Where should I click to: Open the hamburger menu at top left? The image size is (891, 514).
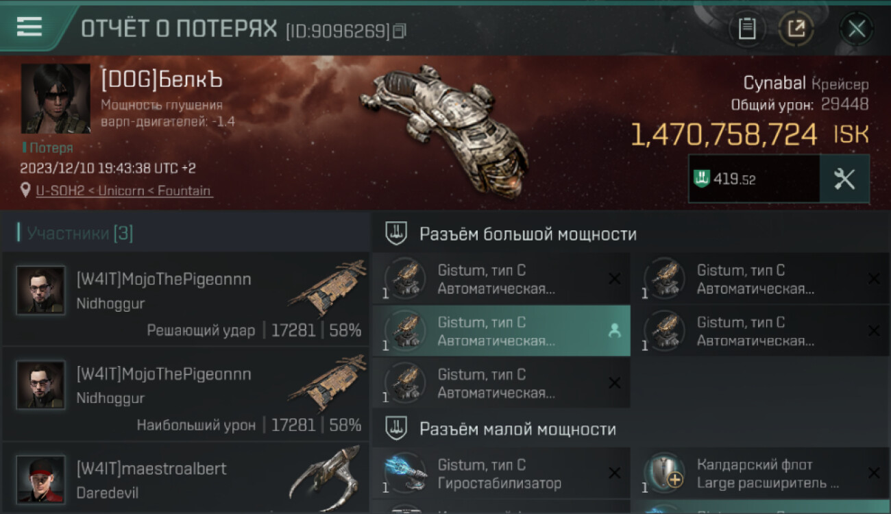tap(29, 27)
